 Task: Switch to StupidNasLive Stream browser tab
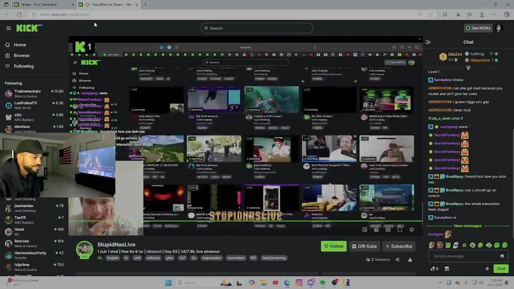pos(108,4)
